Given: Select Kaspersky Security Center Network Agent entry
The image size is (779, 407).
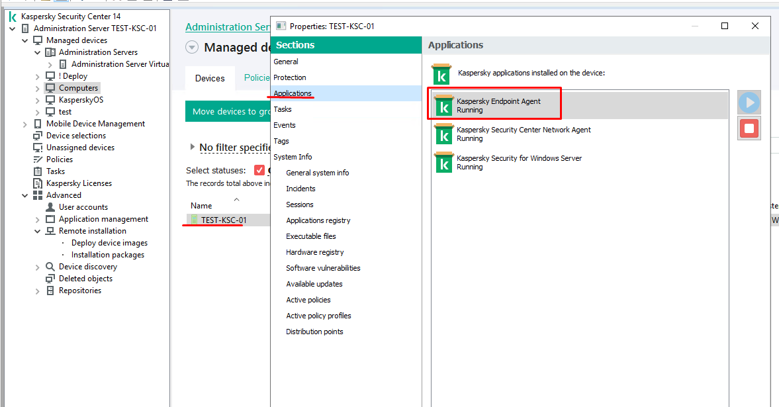Looking at the screenshot, I should coord(580,134).
